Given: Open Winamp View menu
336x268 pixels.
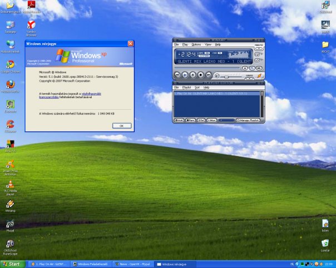Looking at the screenshot, I should [x=208, y=44].
